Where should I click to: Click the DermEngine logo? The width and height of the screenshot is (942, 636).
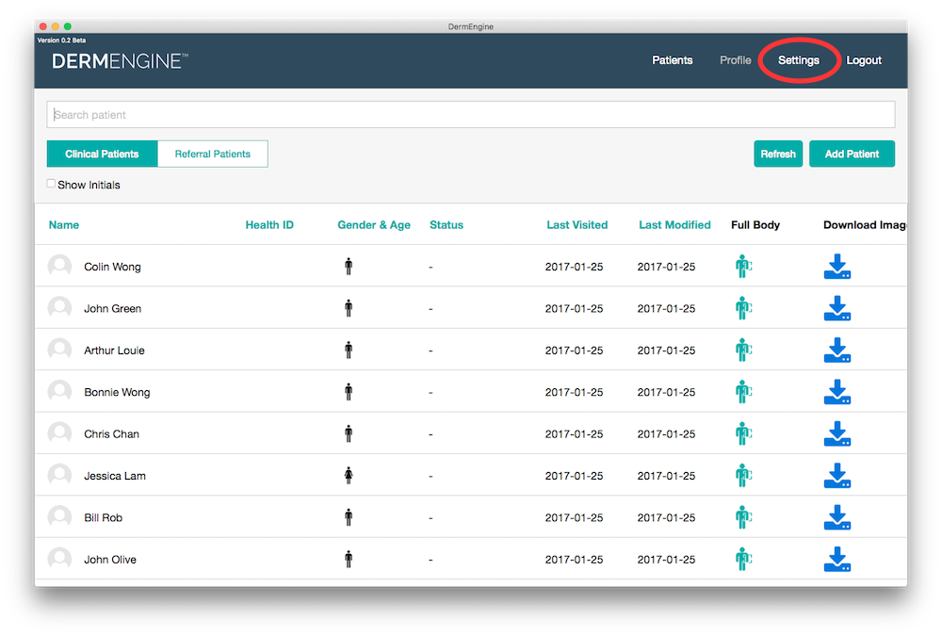tap(120, 61)
